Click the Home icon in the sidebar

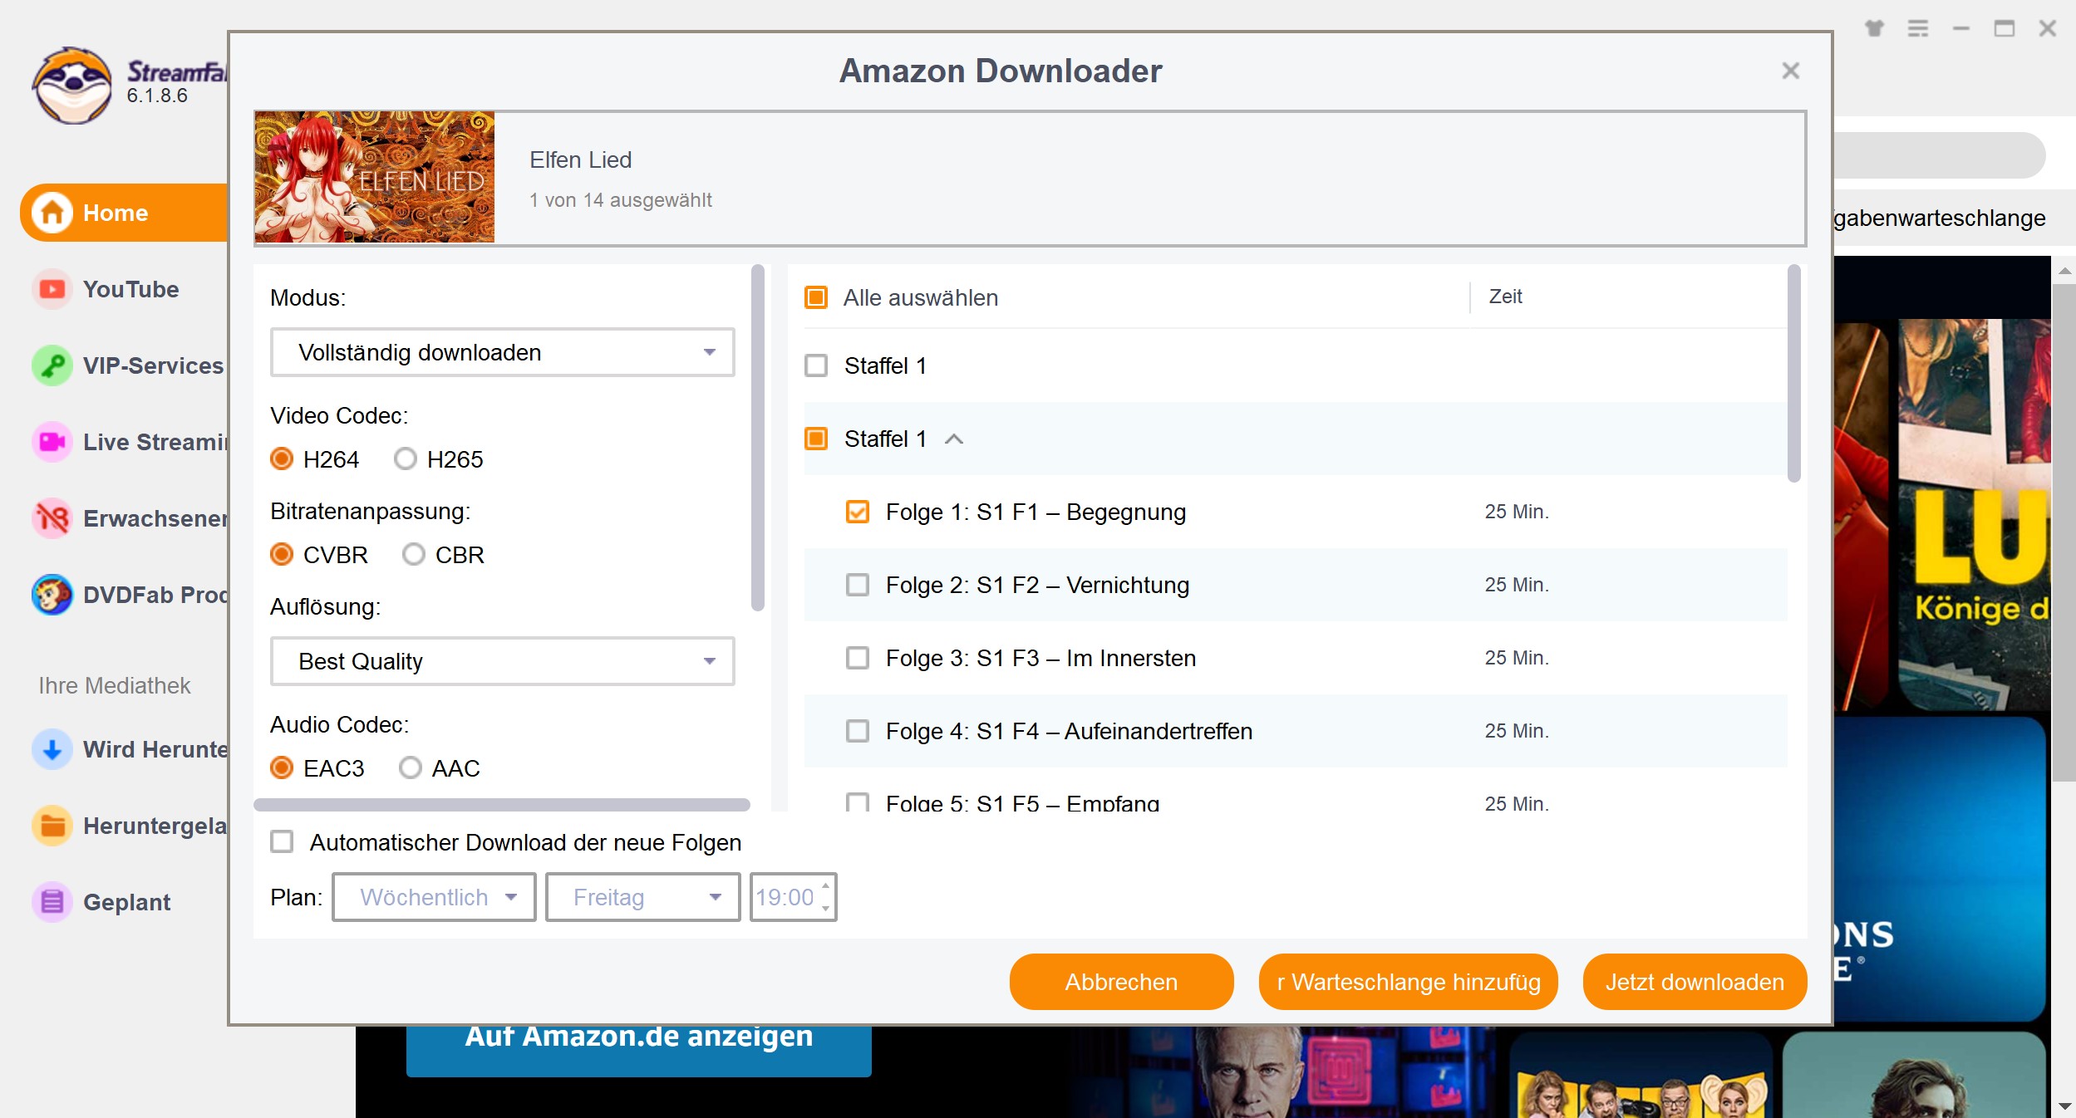click(x=52, y=213)
